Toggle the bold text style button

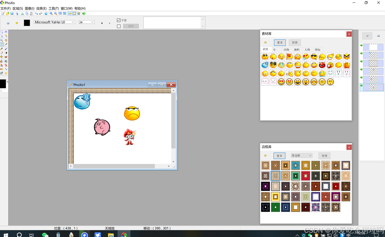102,23
